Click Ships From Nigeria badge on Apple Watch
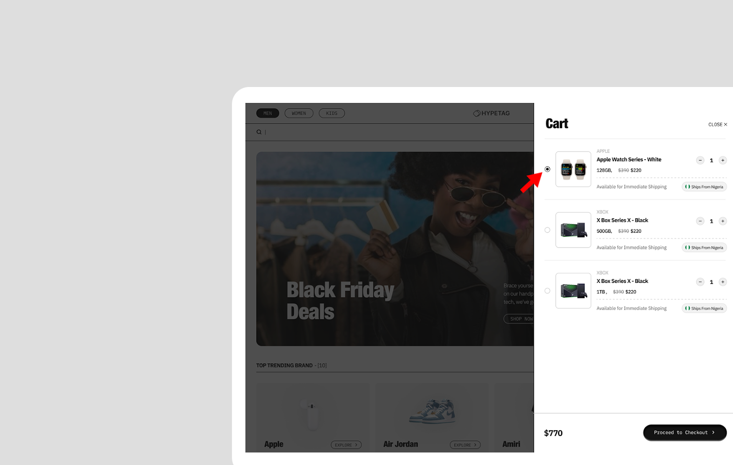This screenshot has width=733, height=465. (x=704, y=187)
